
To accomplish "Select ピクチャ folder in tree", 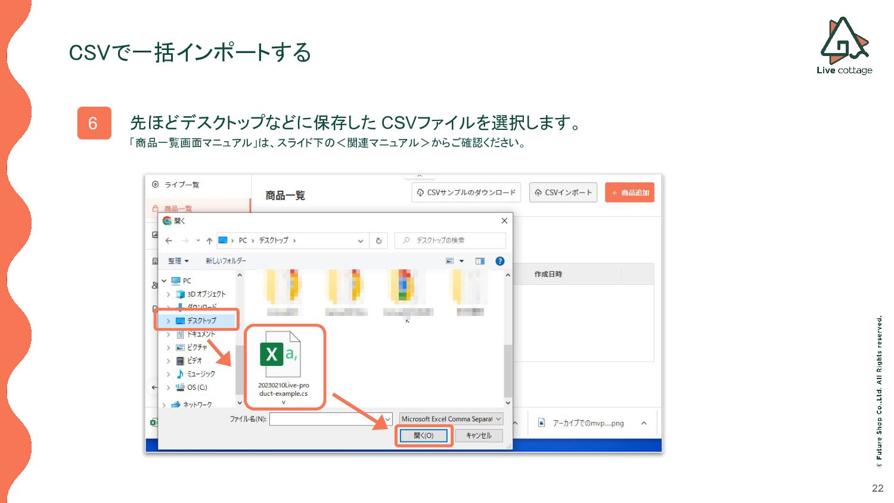I will 197,347.
